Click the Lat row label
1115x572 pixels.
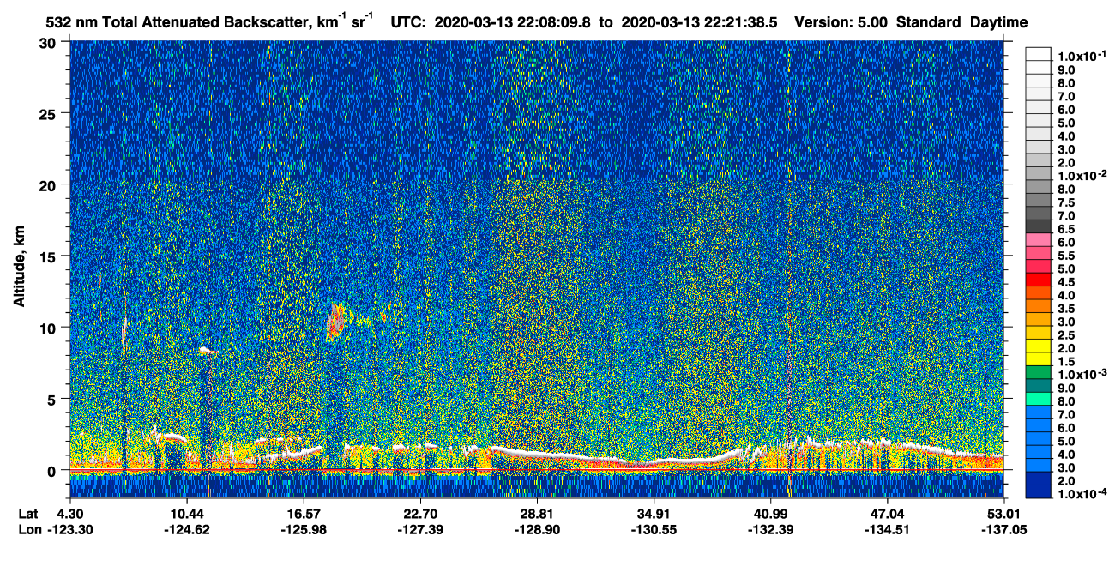tap(27, 514)
